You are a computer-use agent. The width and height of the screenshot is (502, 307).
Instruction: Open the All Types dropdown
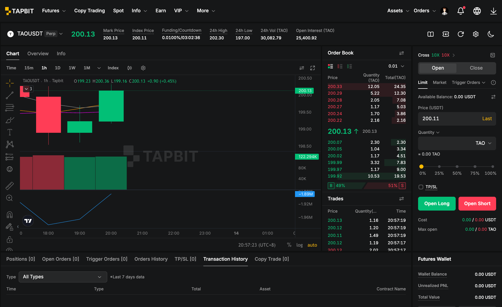(63, 277)
